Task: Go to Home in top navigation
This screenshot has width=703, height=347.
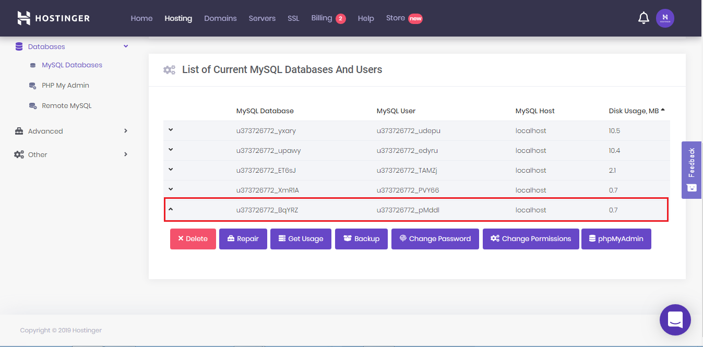Action: click(141, 18)
